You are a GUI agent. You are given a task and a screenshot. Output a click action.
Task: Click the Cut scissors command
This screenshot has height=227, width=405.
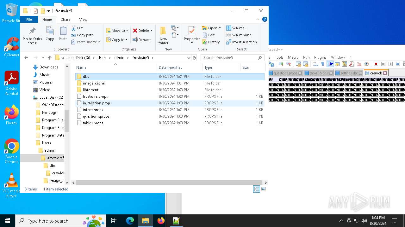tap(77, 28)
